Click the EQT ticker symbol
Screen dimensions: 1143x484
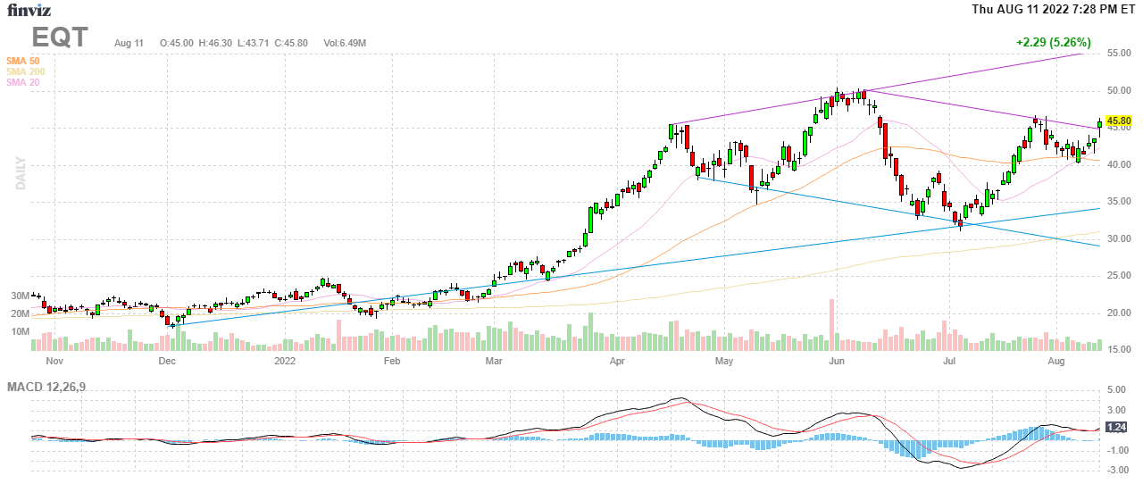point(60,38)
